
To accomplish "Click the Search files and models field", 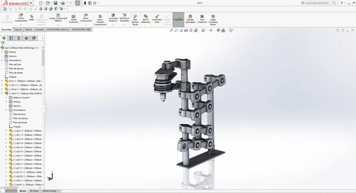I will [316, 3].
